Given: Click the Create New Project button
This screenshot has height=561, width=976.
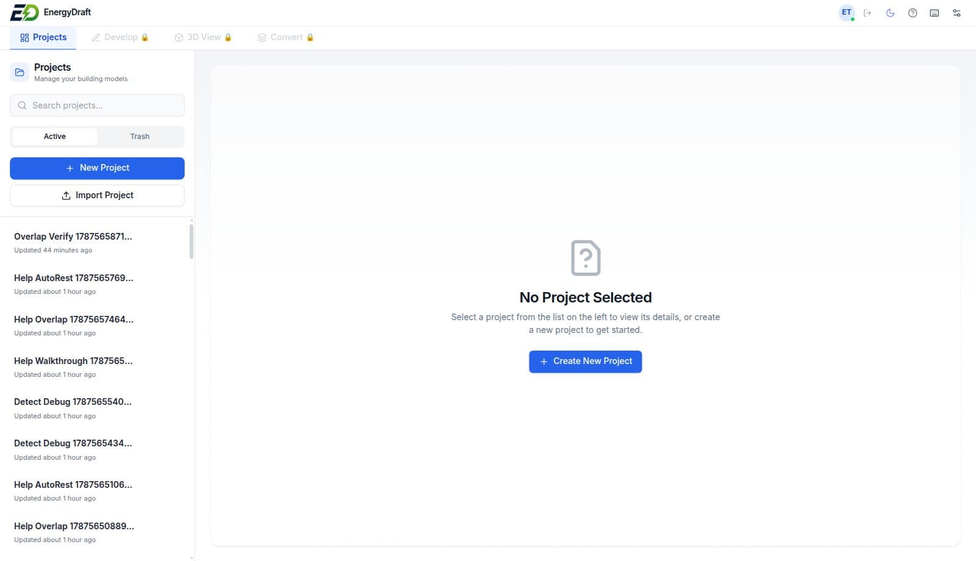Looking at the screenshot, I should coord(585,362).
